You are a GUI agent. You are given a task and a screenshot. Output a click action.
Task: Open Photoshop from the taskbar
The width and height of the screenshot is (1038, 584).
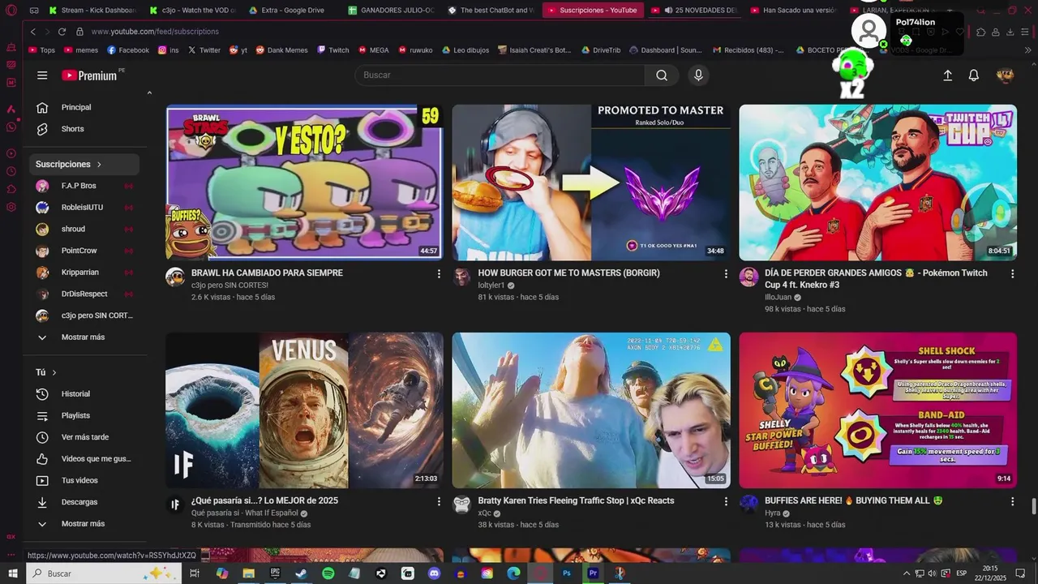pyautogui.click(x=567, y=573)
